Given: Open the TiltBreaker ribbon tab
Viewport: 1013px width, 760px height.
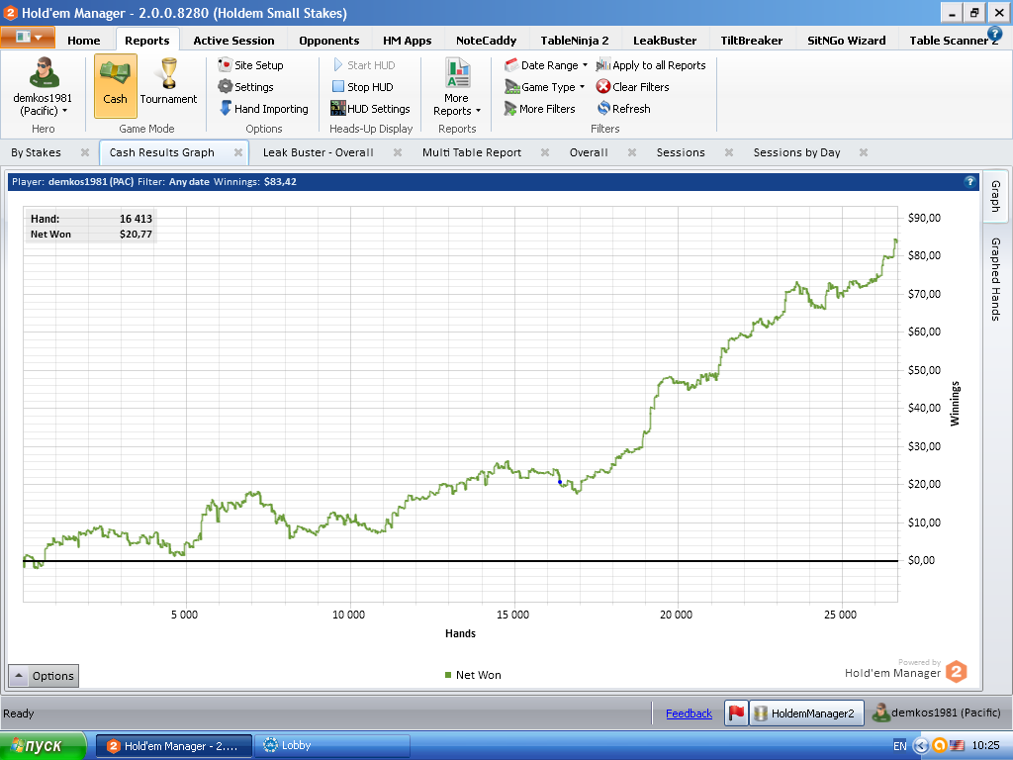Looking at the screenshot, I should pos(752,40).
